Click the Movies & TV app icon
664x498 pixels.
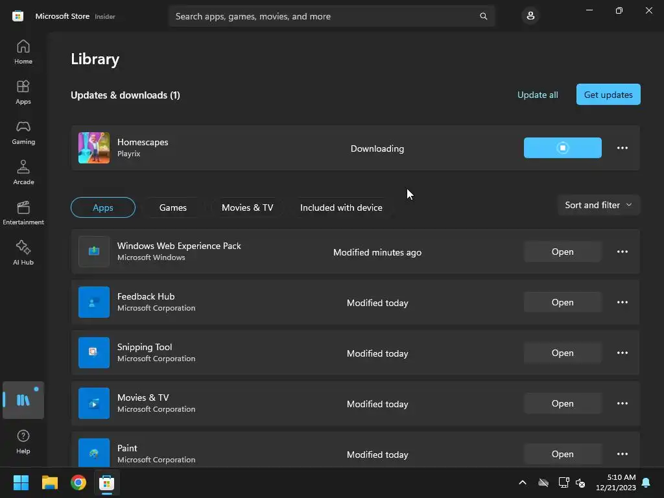tap(94, 403)
